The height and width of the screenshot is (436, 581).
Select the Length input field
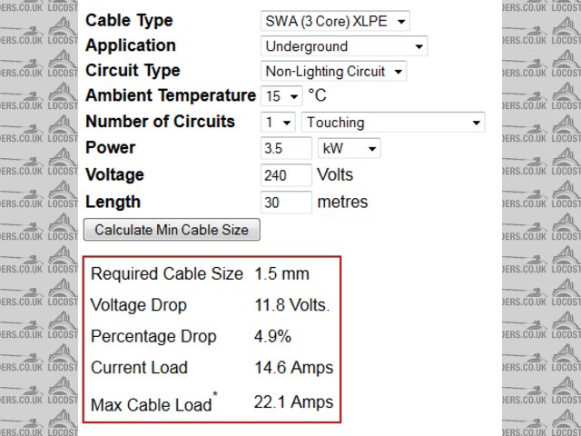pos(285,203)
